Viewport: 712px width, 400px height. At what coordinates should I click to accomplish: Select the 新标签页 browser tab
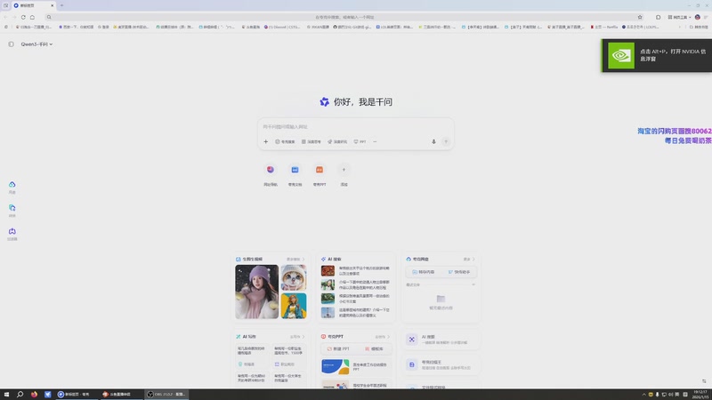click(x=33, y=5)
